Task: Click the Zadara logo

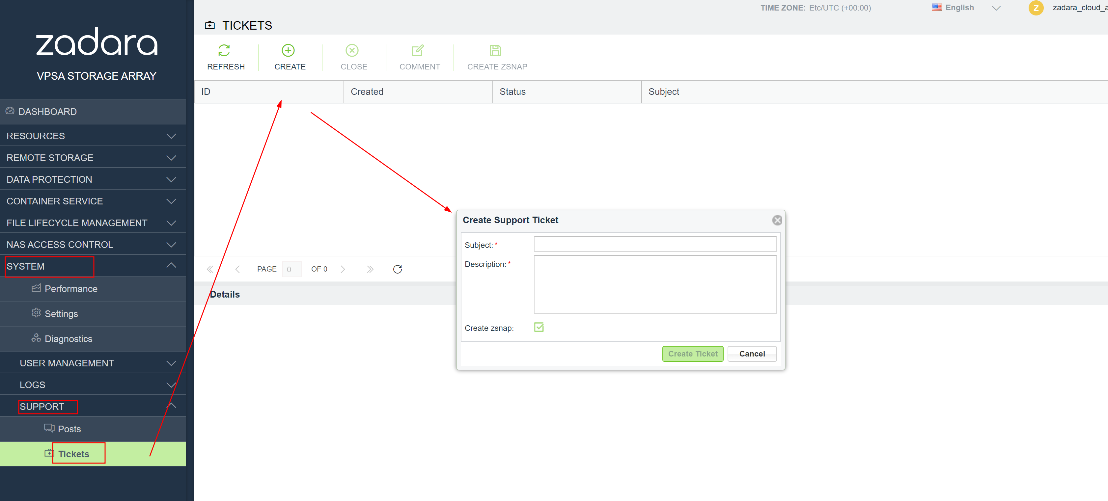Action: pyautogui.click(x=97, y=42)
